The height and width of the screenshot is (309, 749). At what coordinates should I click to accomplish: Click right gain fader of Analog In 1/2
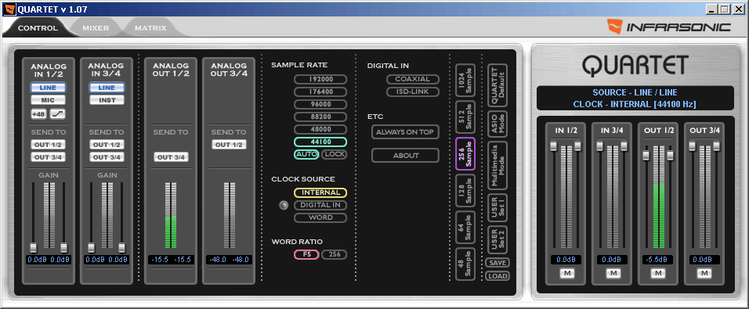63,247
